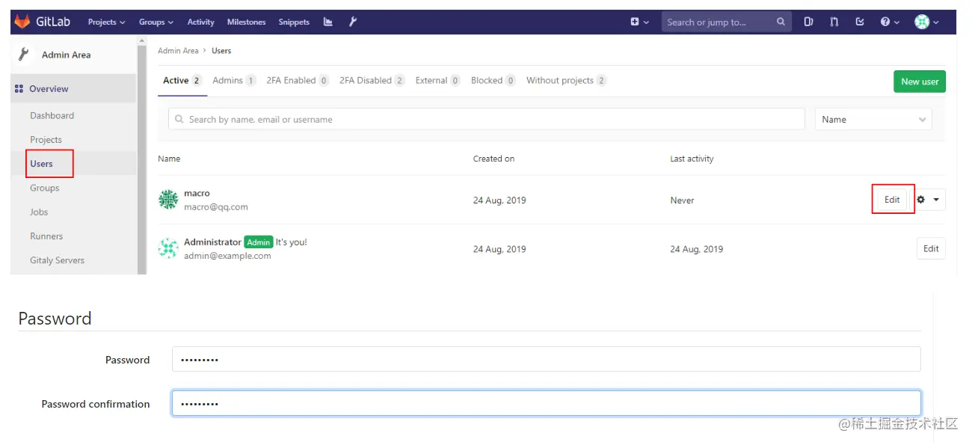This screenshot has height=445, width=972.
Task: Open Jobs in the sidebar
Action: pos(39,212)
